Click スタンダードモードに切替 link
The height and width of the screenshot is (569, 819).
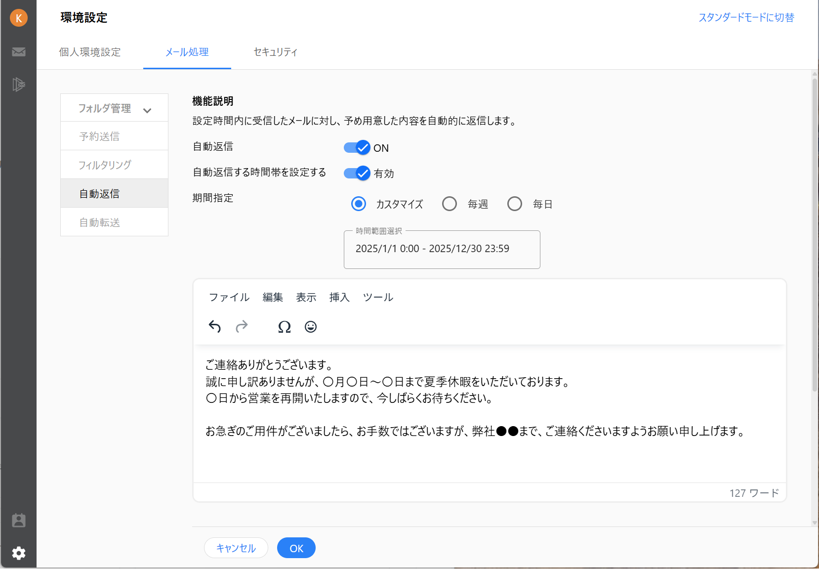point(746,18)
